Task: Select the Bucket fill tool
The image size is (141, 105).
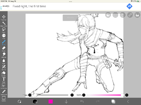Action: pyautogui.click(x=4, y=74)
